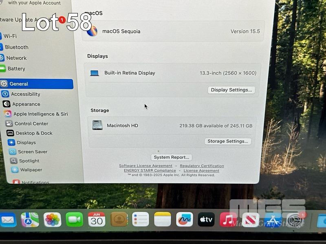Open Freeform app in the Dock
Screen dimensions: 326x244
185,220
